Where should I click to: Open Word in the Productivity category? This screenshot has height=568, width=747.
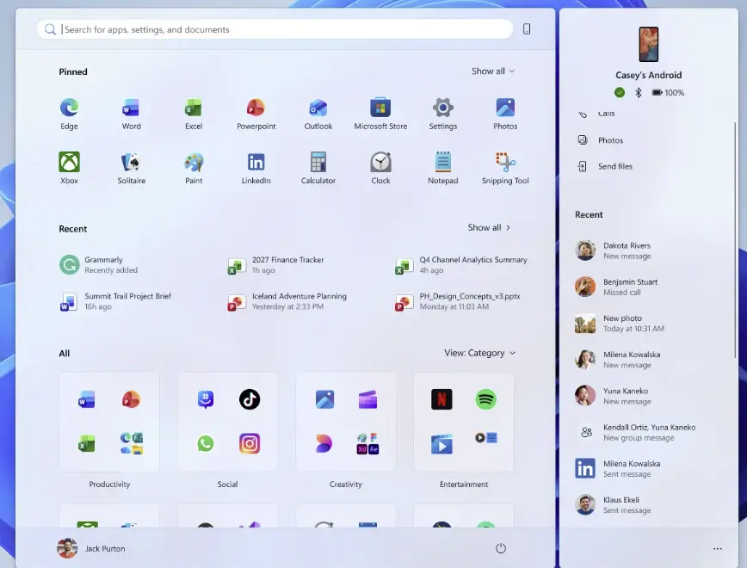(87, 399)
